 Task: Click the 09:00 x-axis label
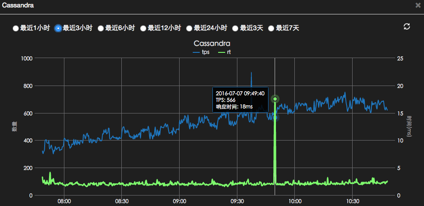(x=180, y=202)
